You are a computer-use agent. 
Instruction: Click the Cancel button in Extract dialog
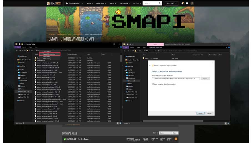[209, 113]
